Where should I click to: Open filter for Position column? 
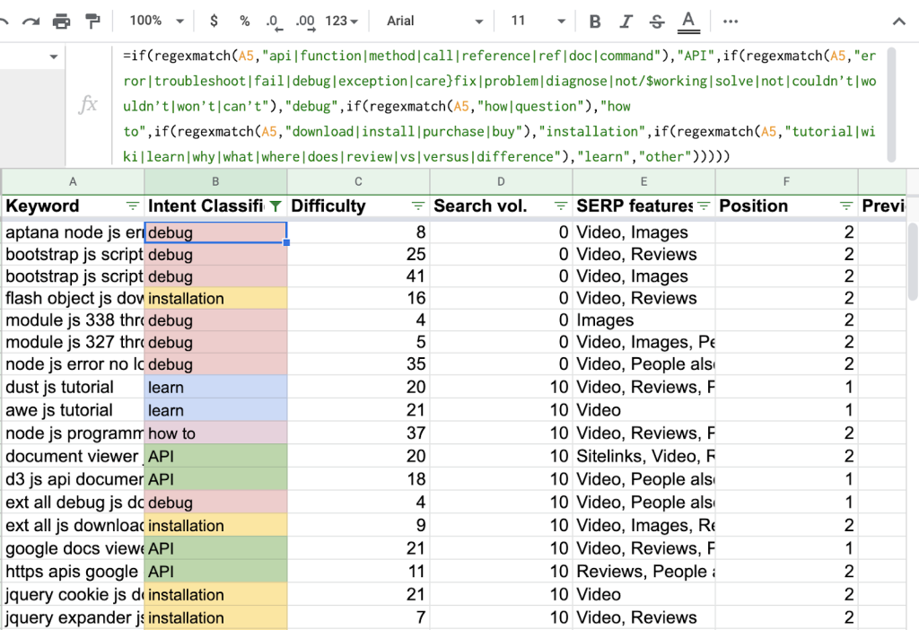tap(846, 206)
